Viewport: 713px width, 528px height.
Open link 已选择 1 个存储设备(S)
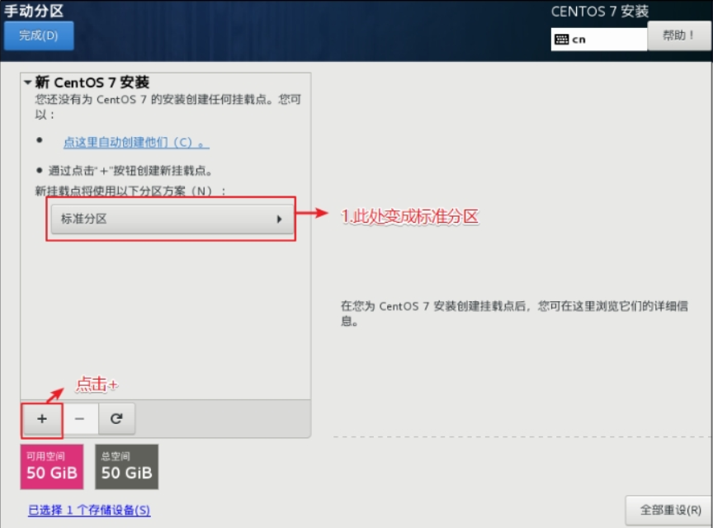tap(89, 510)
